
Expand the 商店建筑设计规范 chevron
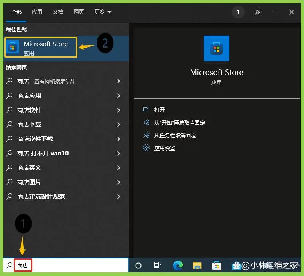point(118,196)
